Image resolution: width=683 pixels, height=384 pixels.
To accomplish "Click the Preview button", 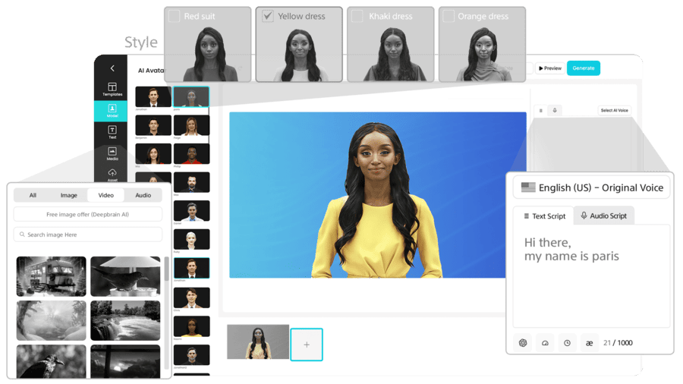I will (550, 68).
